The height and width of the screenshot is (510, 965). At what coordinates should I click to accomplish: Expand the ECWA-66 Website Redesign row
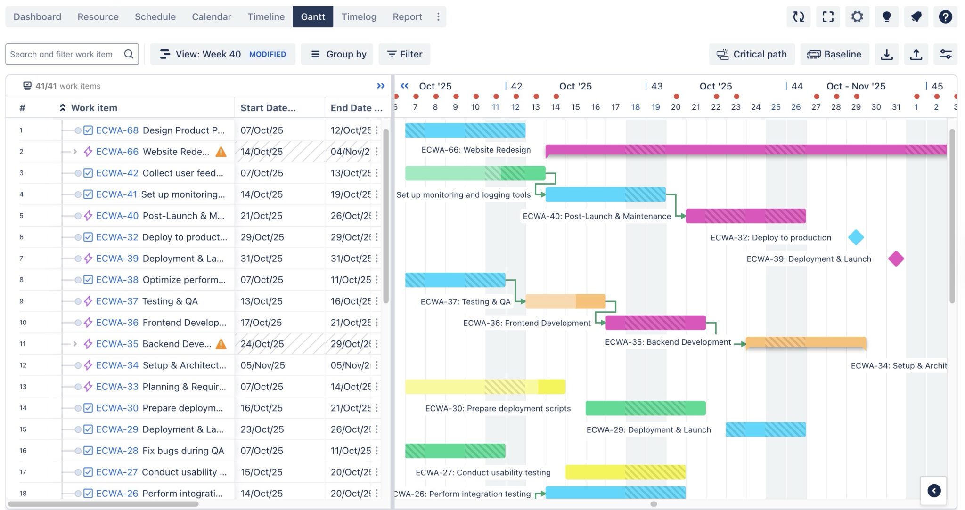[x=75, y=152]
